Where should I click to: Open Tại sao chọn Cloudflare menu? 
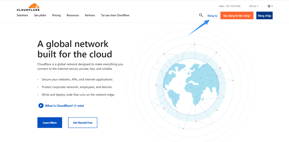point(115,15)
